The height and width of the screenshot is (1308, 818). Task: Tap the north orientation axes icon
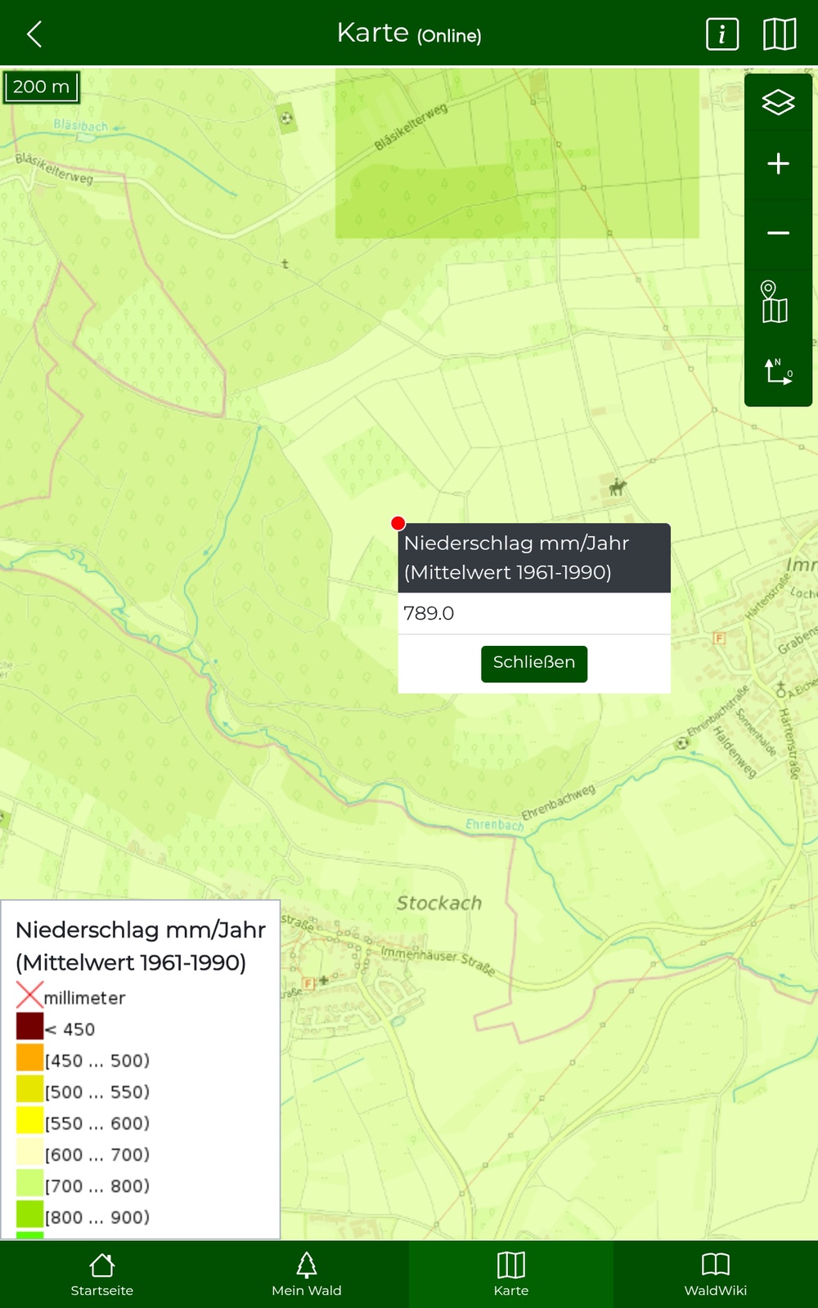point(778,371)
